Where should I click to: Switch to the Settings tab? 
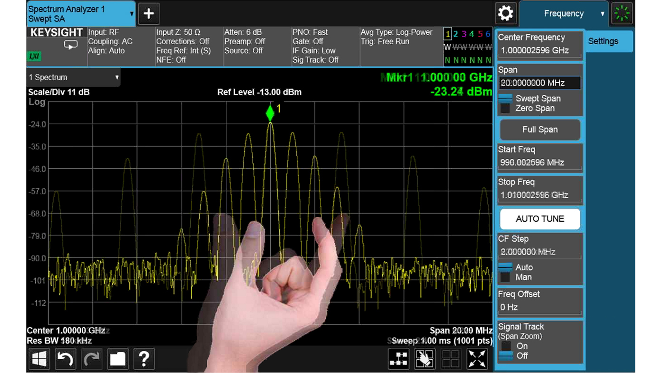point(603,41)
